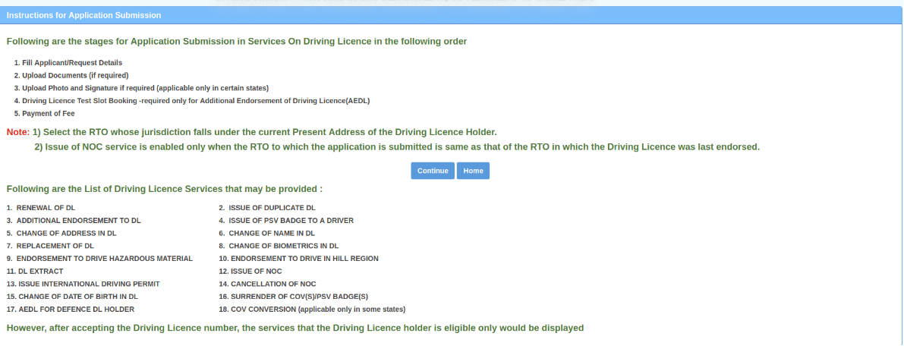Click the Continue button
Viewport: 904px width, 349px height.
tap(433, 171)
